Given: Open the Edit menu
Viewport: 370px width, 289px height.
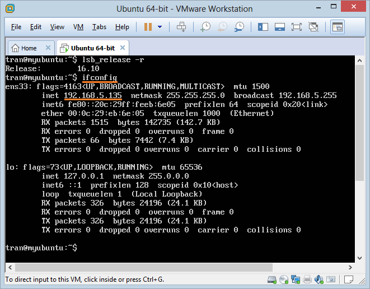Looking at the screenshot, I should point(36,27).
